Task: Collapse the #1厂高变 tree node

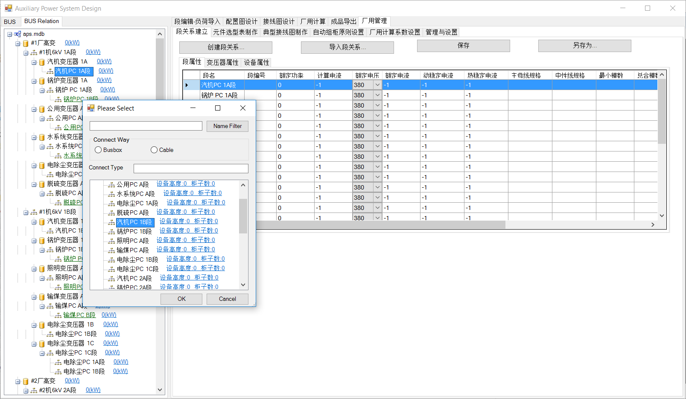Action: (18, 43)
